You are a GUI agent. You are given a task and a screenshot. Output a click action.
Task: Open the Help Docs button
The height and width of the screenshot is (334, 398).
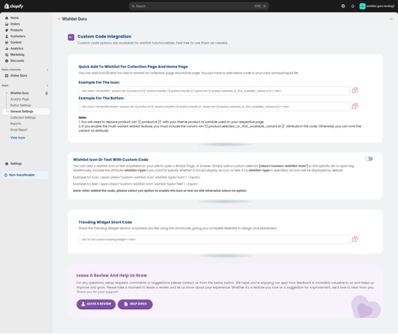click(x=135, y=304)
